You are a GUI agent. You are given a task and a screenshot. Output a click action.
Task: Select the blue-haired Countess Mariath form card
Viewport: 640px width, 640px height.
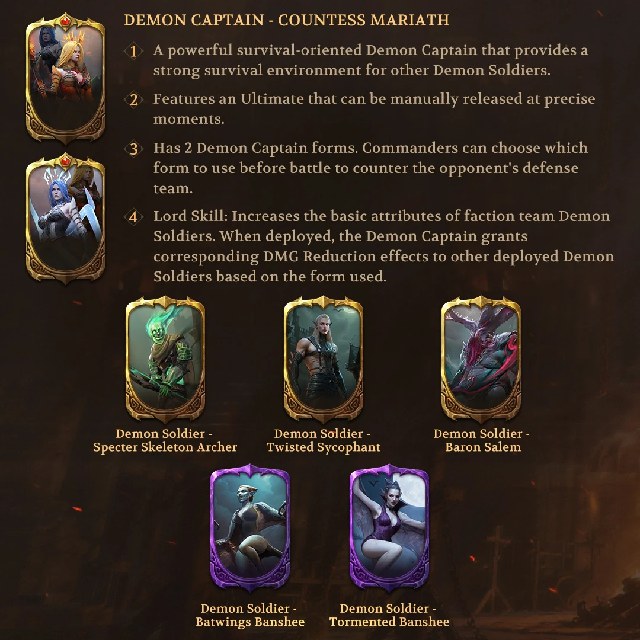click(x=66, y=218)
